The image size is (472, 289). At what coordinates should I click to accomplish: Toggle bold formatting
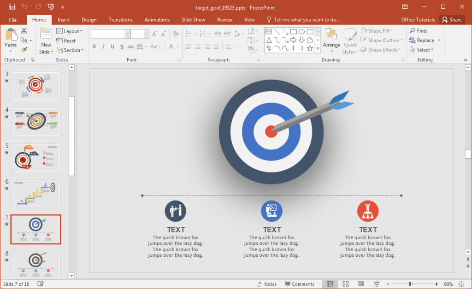point(94,46)
